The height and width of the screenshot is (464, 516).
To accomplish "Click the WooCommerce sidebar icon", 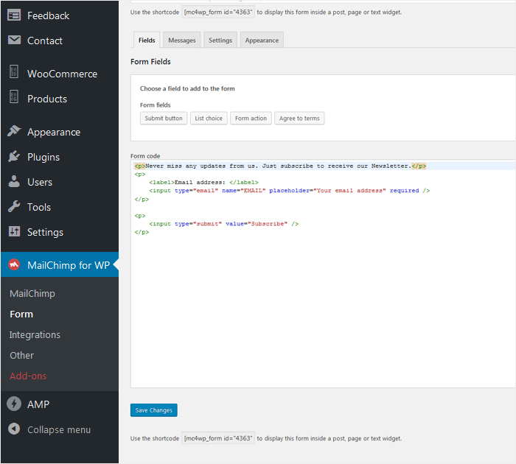I will (14, 71).
